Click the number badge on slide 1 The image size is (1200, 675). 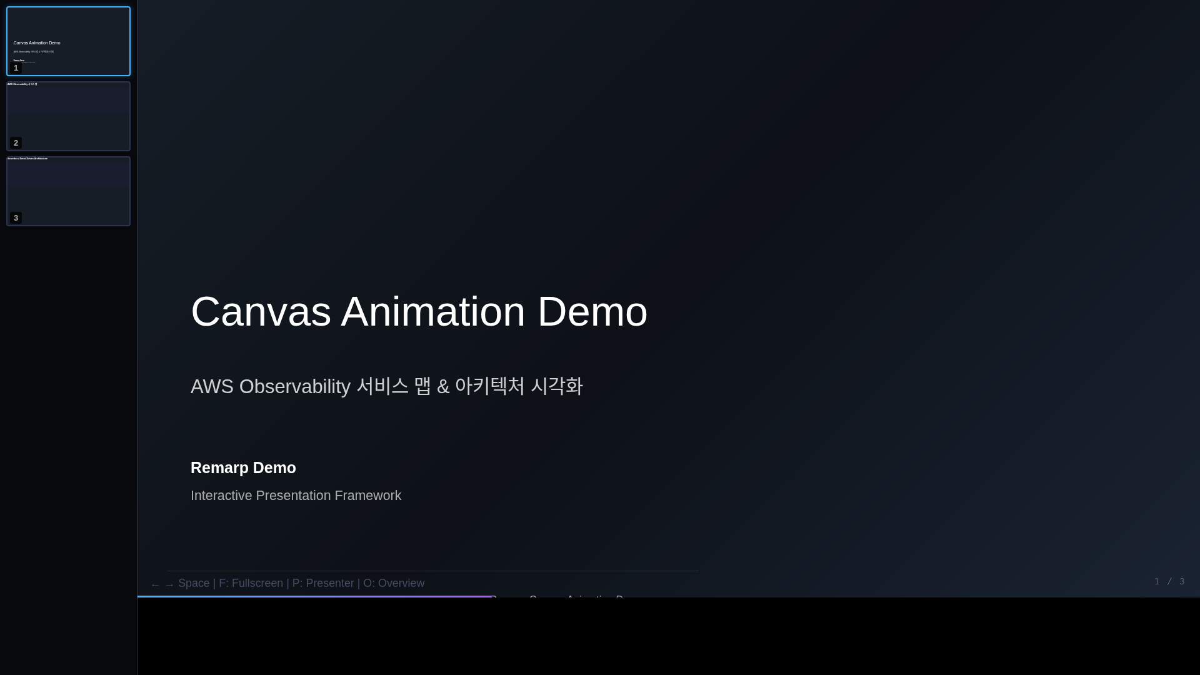[x=16, y=67]
